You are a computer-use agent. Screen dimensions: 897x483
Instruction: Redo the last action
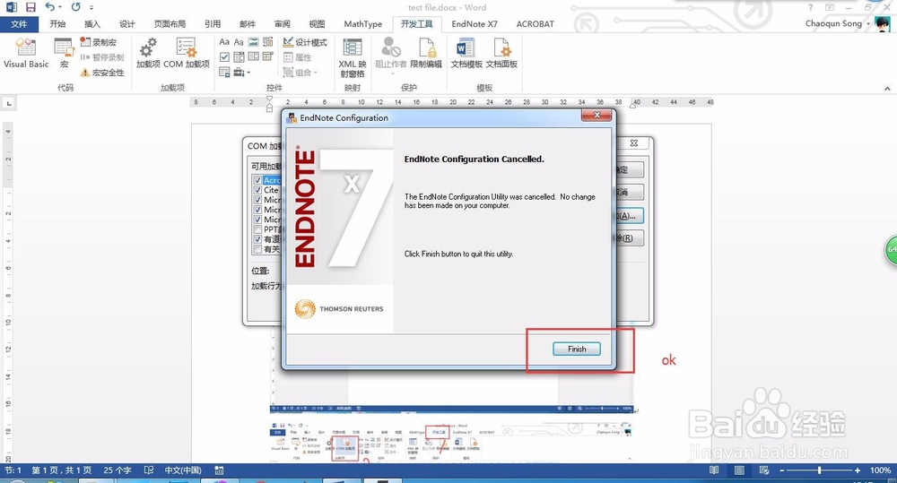(x=75, y=7)
